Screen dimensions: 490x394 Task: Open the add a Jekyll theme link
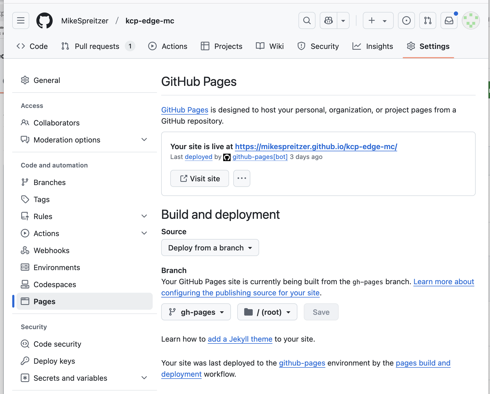(x=240, y=339)
